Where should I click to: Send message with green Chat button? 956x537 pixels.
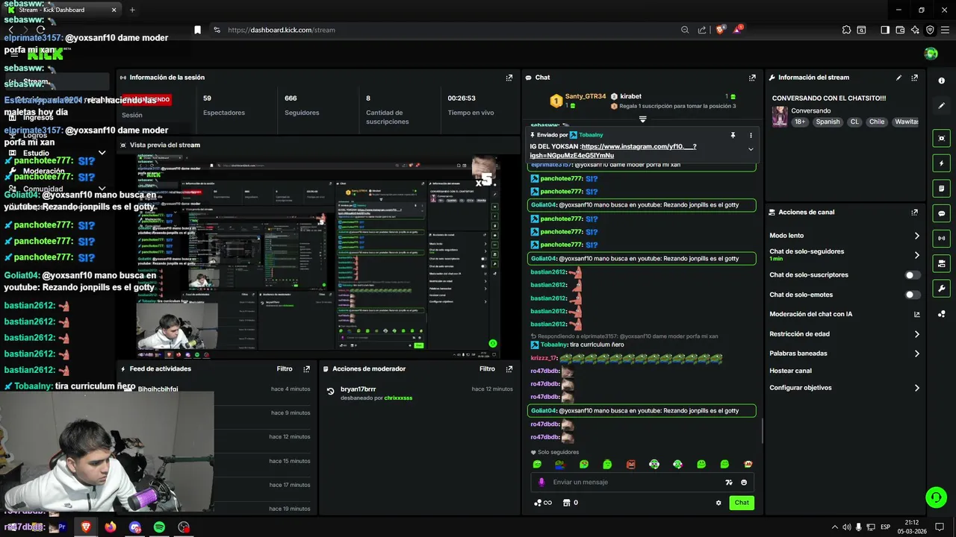[742, 503]
